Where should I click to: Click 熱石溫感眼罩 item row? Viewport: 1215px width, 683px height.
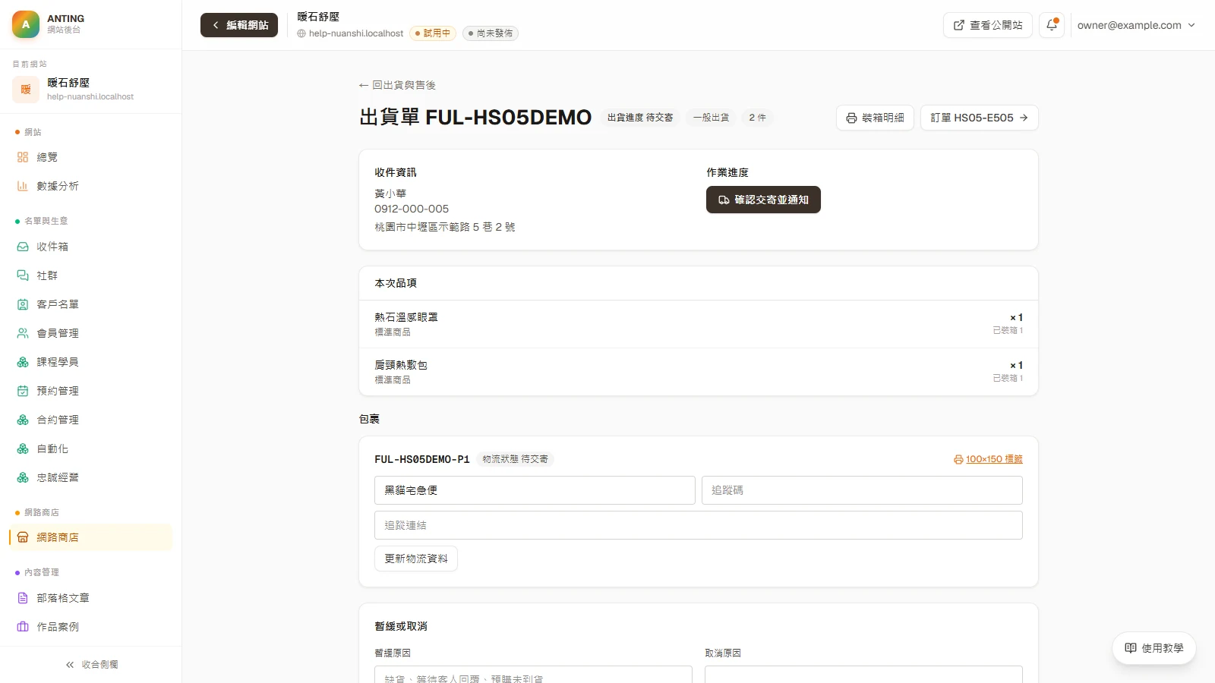point(699,324)
